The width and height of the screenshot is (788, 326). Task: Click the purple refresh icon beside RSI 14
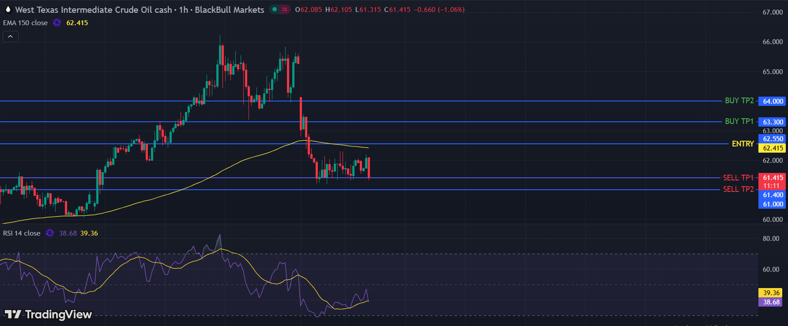click(50, 233)
